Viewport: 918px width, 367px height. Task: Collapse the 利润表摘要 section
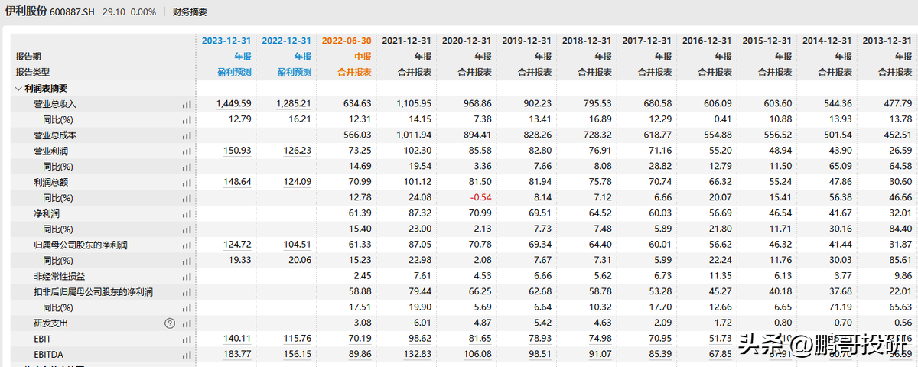pos(18,89)
